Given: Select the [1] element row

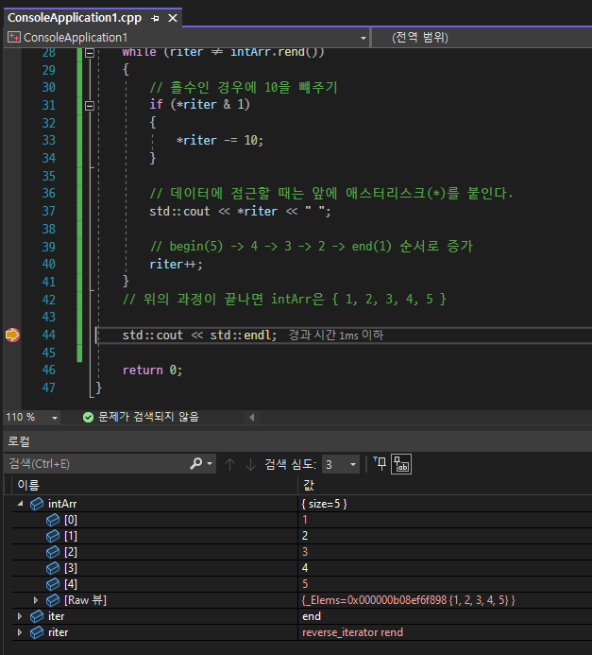Looking at the screenshot, I should point(302,536).
